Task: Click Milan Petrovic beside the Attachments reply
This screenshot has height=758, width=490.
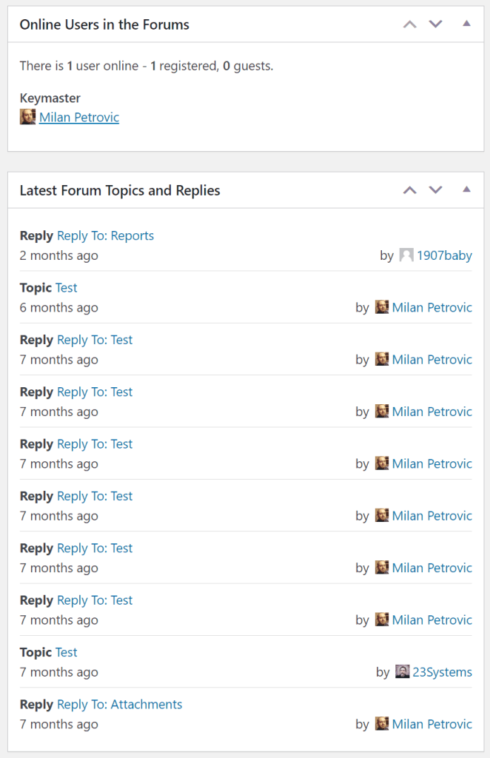Action: (432, 723)
